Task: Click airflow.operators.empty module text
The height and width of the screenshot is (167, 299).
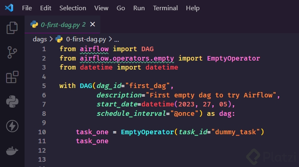Action: click(127, 59)
